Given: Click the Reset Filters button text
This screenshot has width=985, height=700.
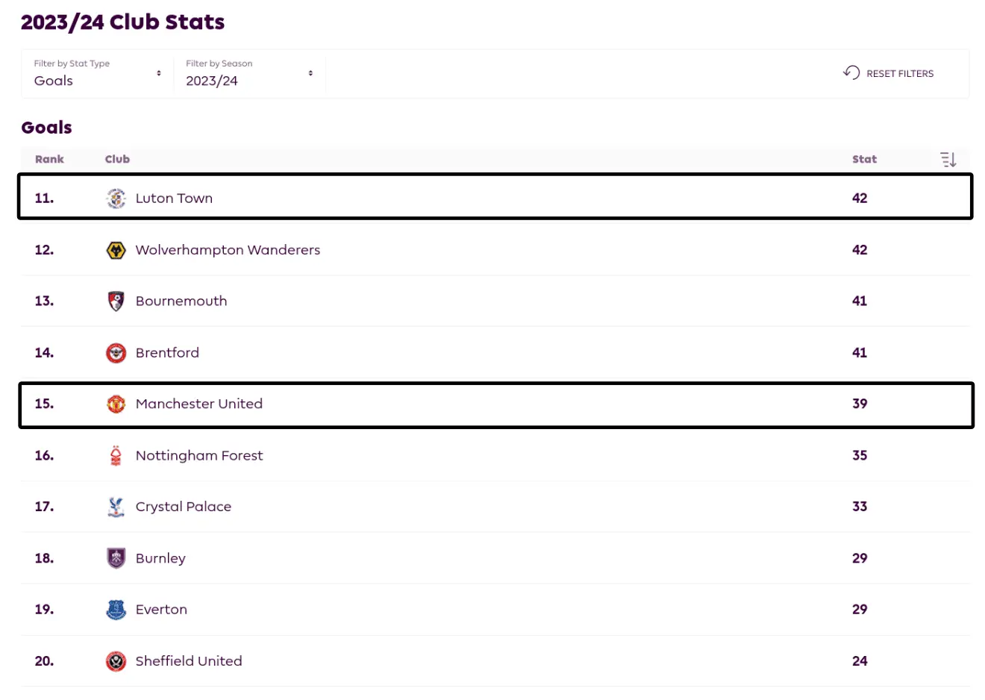Looking at the screenshot, I should click(x=900, y=73).
